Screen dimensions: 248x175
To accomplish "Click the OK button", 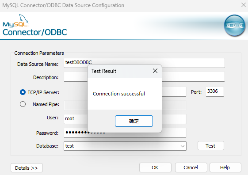I will (155, 167).
